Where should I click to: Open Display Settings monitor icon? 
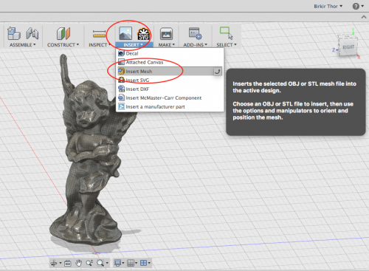point(117,263)
